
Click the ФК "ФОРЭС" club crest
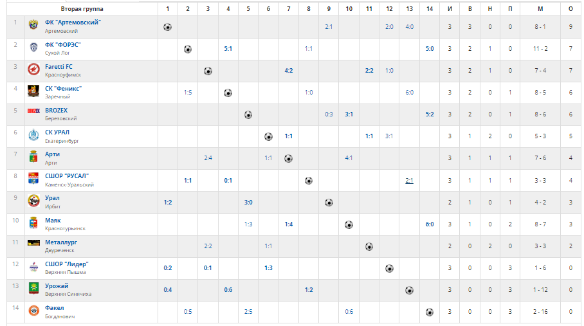click(33, 48)
